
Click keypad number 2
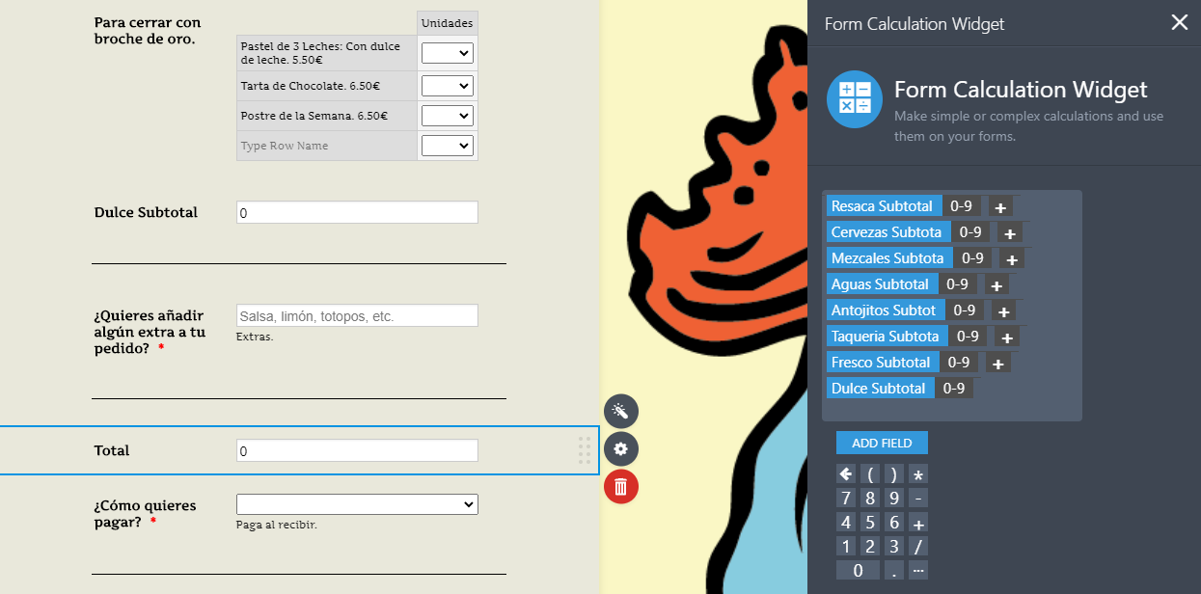(x=870, y=547)
